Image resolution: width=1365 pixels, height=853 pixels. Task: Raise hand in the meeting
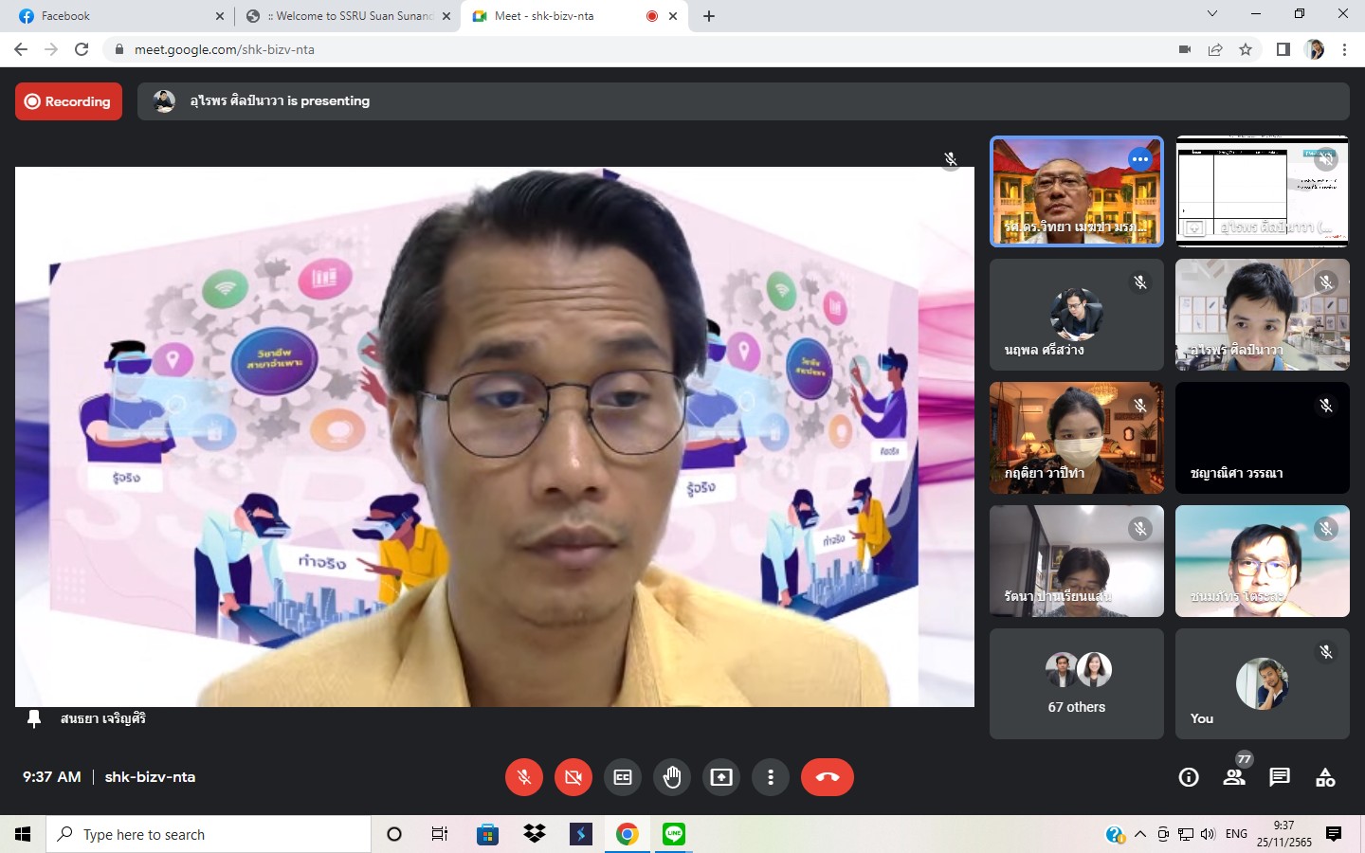[672, 777]
